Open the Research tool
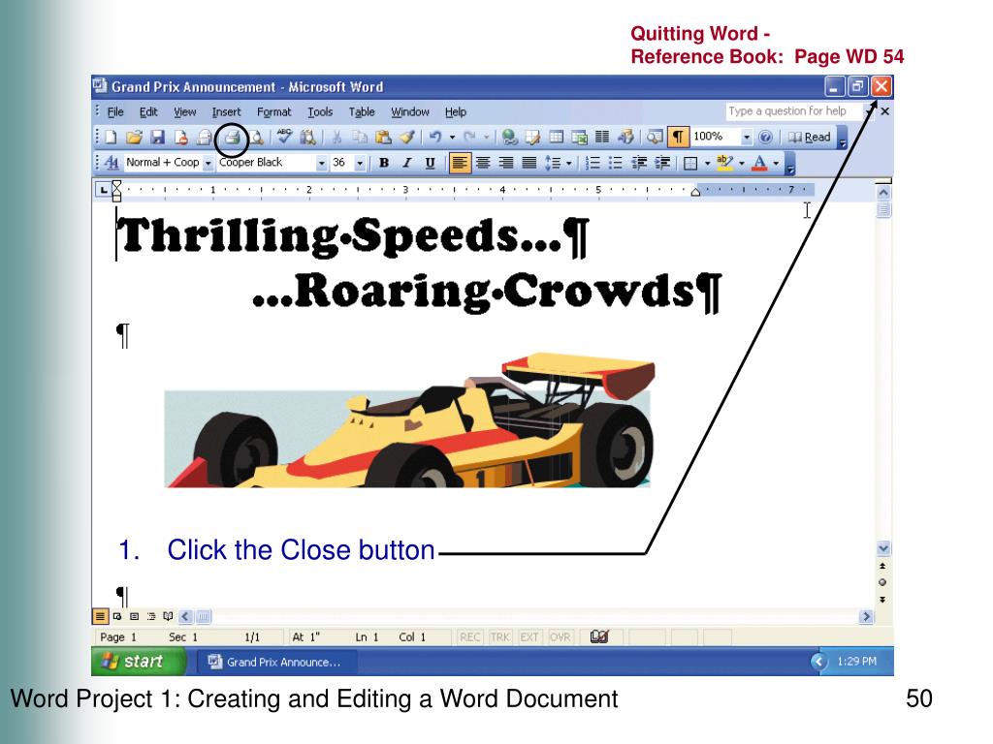 tap(307, 137)
